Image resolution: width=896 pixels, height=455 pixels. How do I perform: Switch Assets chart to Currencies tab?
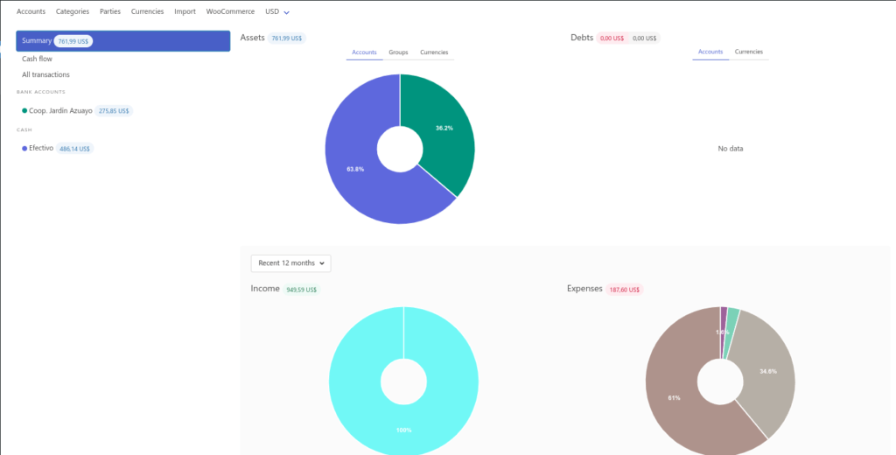click(x=434, y=52)
